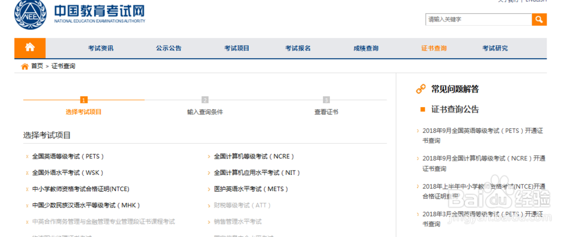Click 证书查询 in the breadcrumb
Screen dimensions: 584x237
63,66
